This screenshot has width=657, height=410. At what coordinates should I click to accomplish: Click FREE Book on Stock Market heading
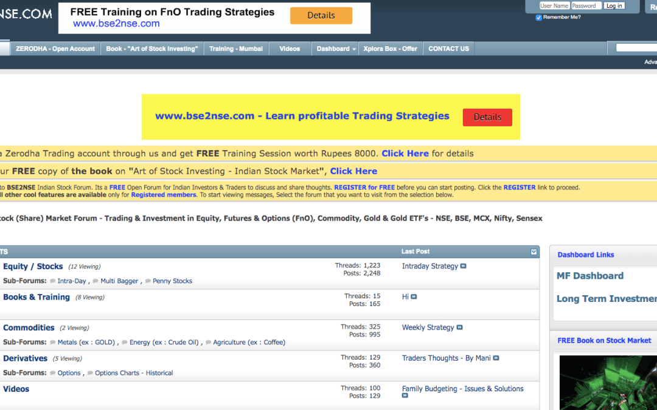click(x=604, y=341)
